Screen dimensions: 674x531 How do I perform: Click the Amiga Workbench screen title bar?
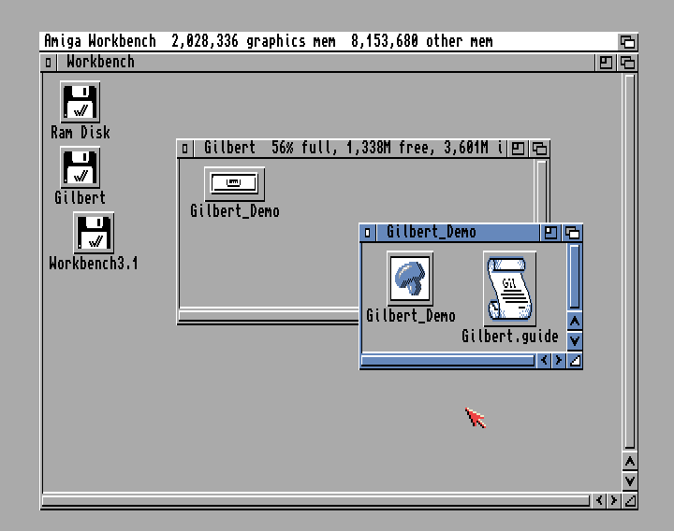click(x=330, y=42)
